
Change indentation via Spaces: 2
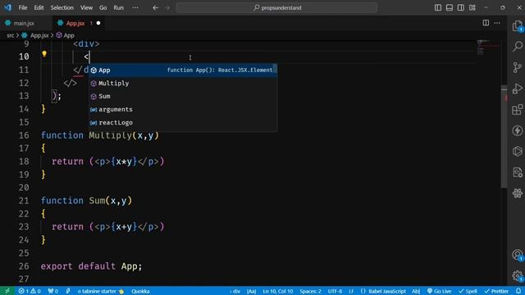point(310,291)
